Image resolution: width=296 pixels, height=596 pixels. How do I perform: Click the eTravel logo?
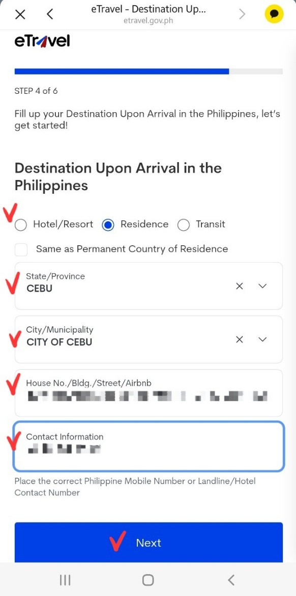tap(42, 41)
